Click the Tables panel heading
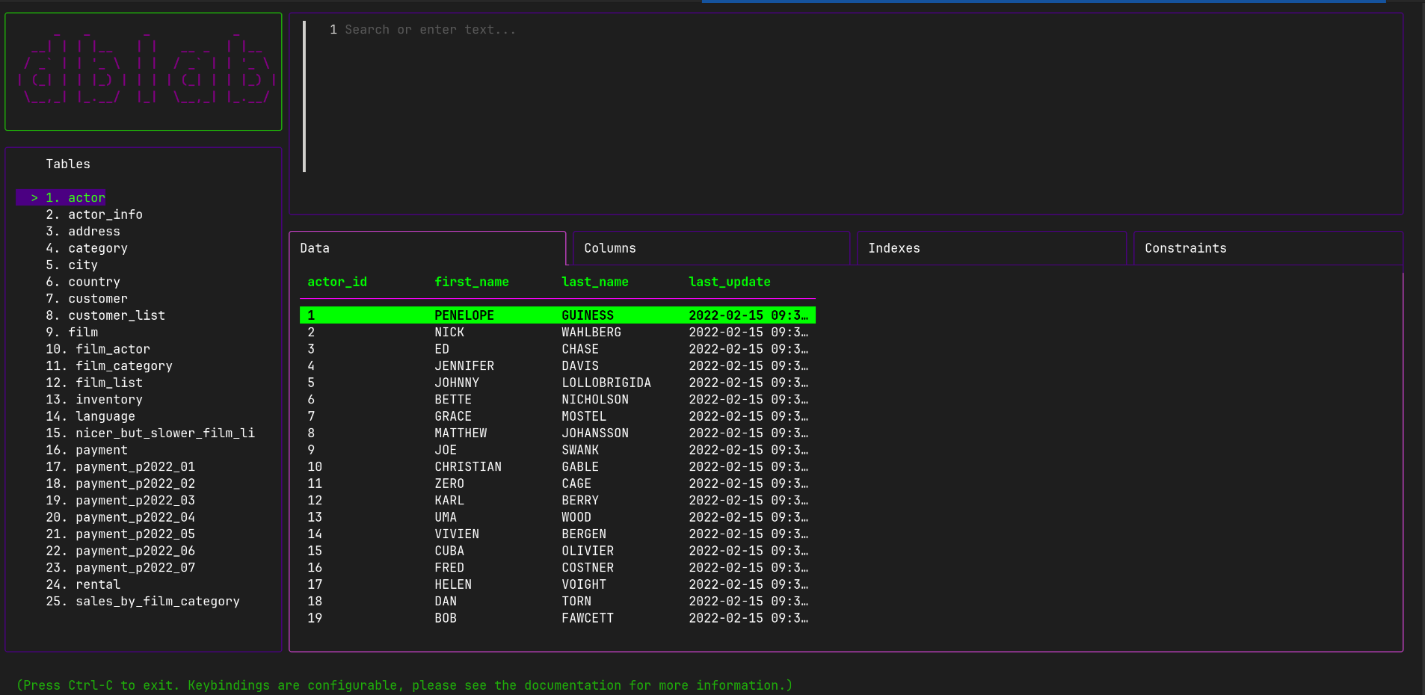 coord(68,164)
